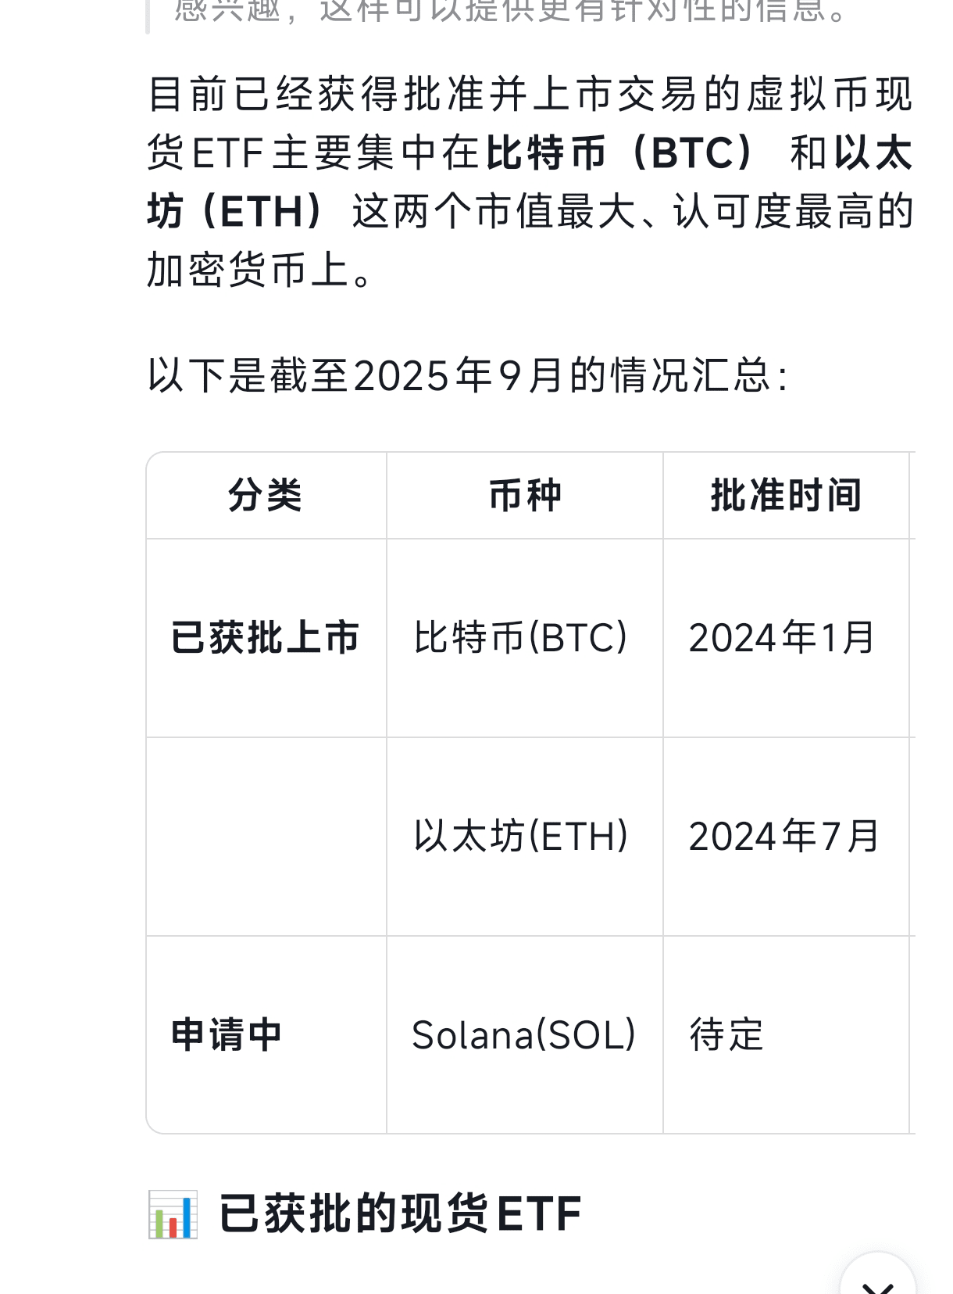Select the 分类 column header
This screenshot has width=953, height=1294.
point(266,496)
